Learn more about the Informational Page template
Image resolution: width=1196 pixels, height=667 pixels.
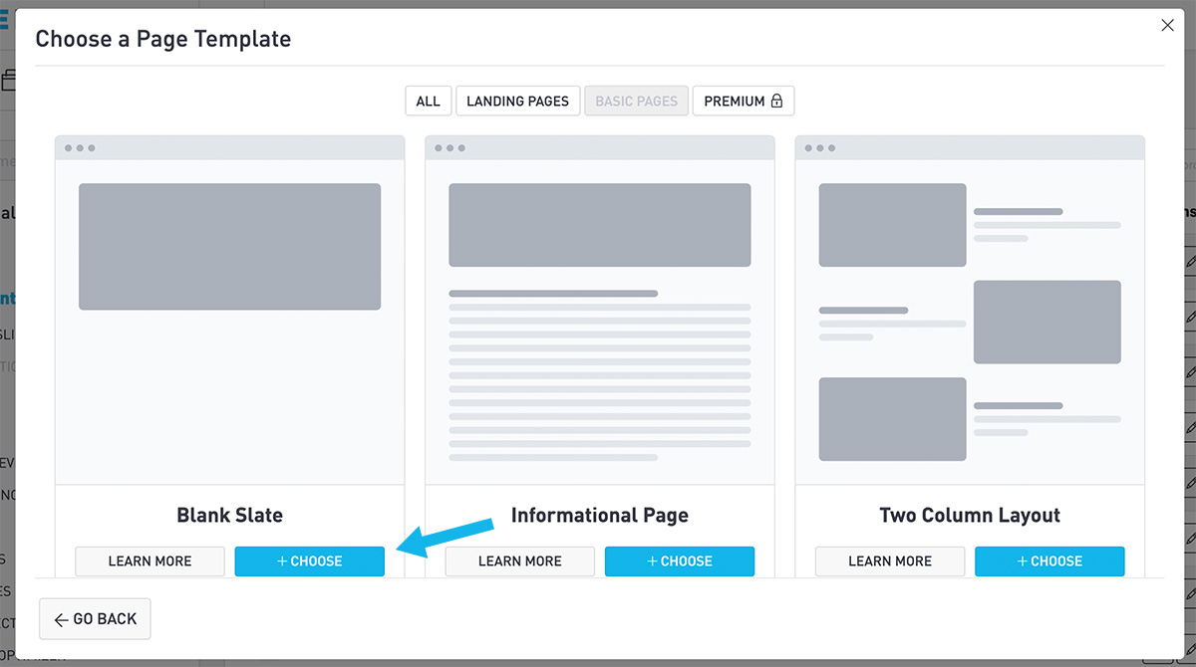click(519, 561)
